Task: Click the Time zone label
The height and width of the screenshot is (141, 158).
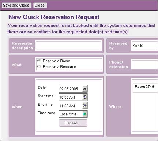Action: pos(46,113)
